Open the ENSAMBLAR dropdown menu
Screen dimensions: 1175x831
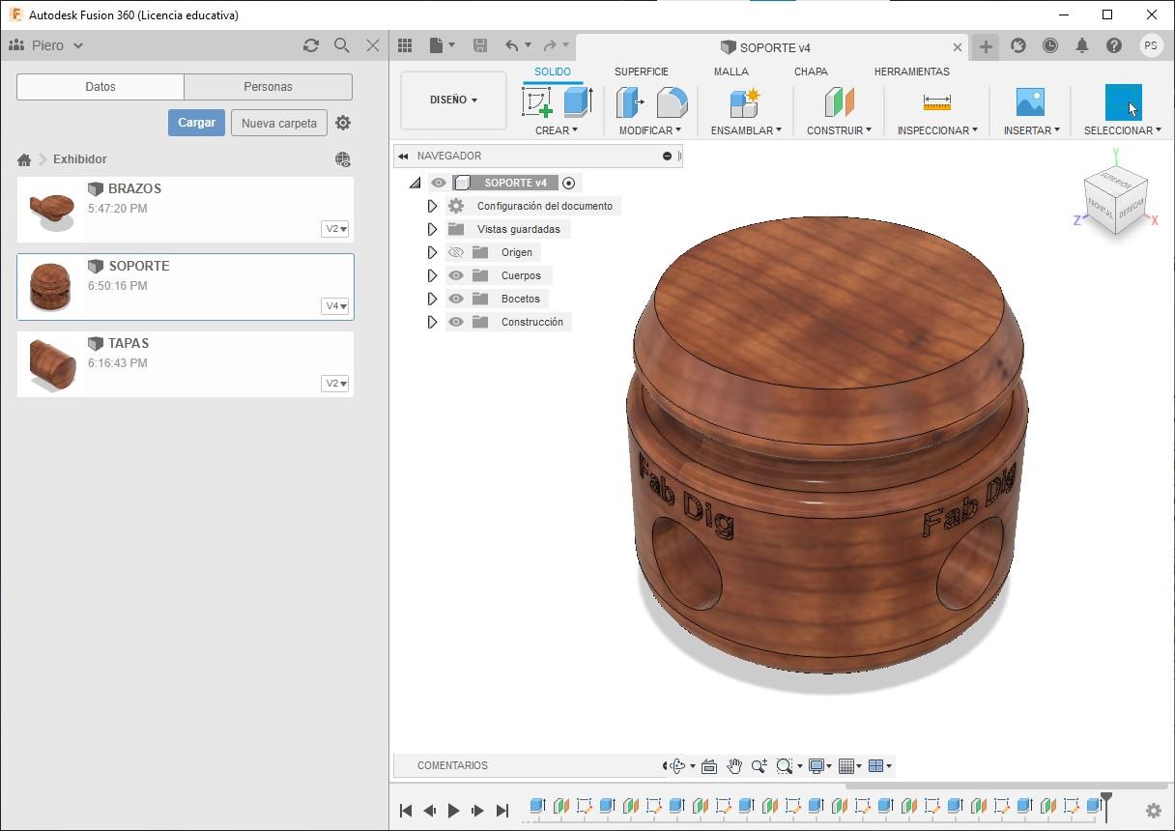(x=746, y=130)
